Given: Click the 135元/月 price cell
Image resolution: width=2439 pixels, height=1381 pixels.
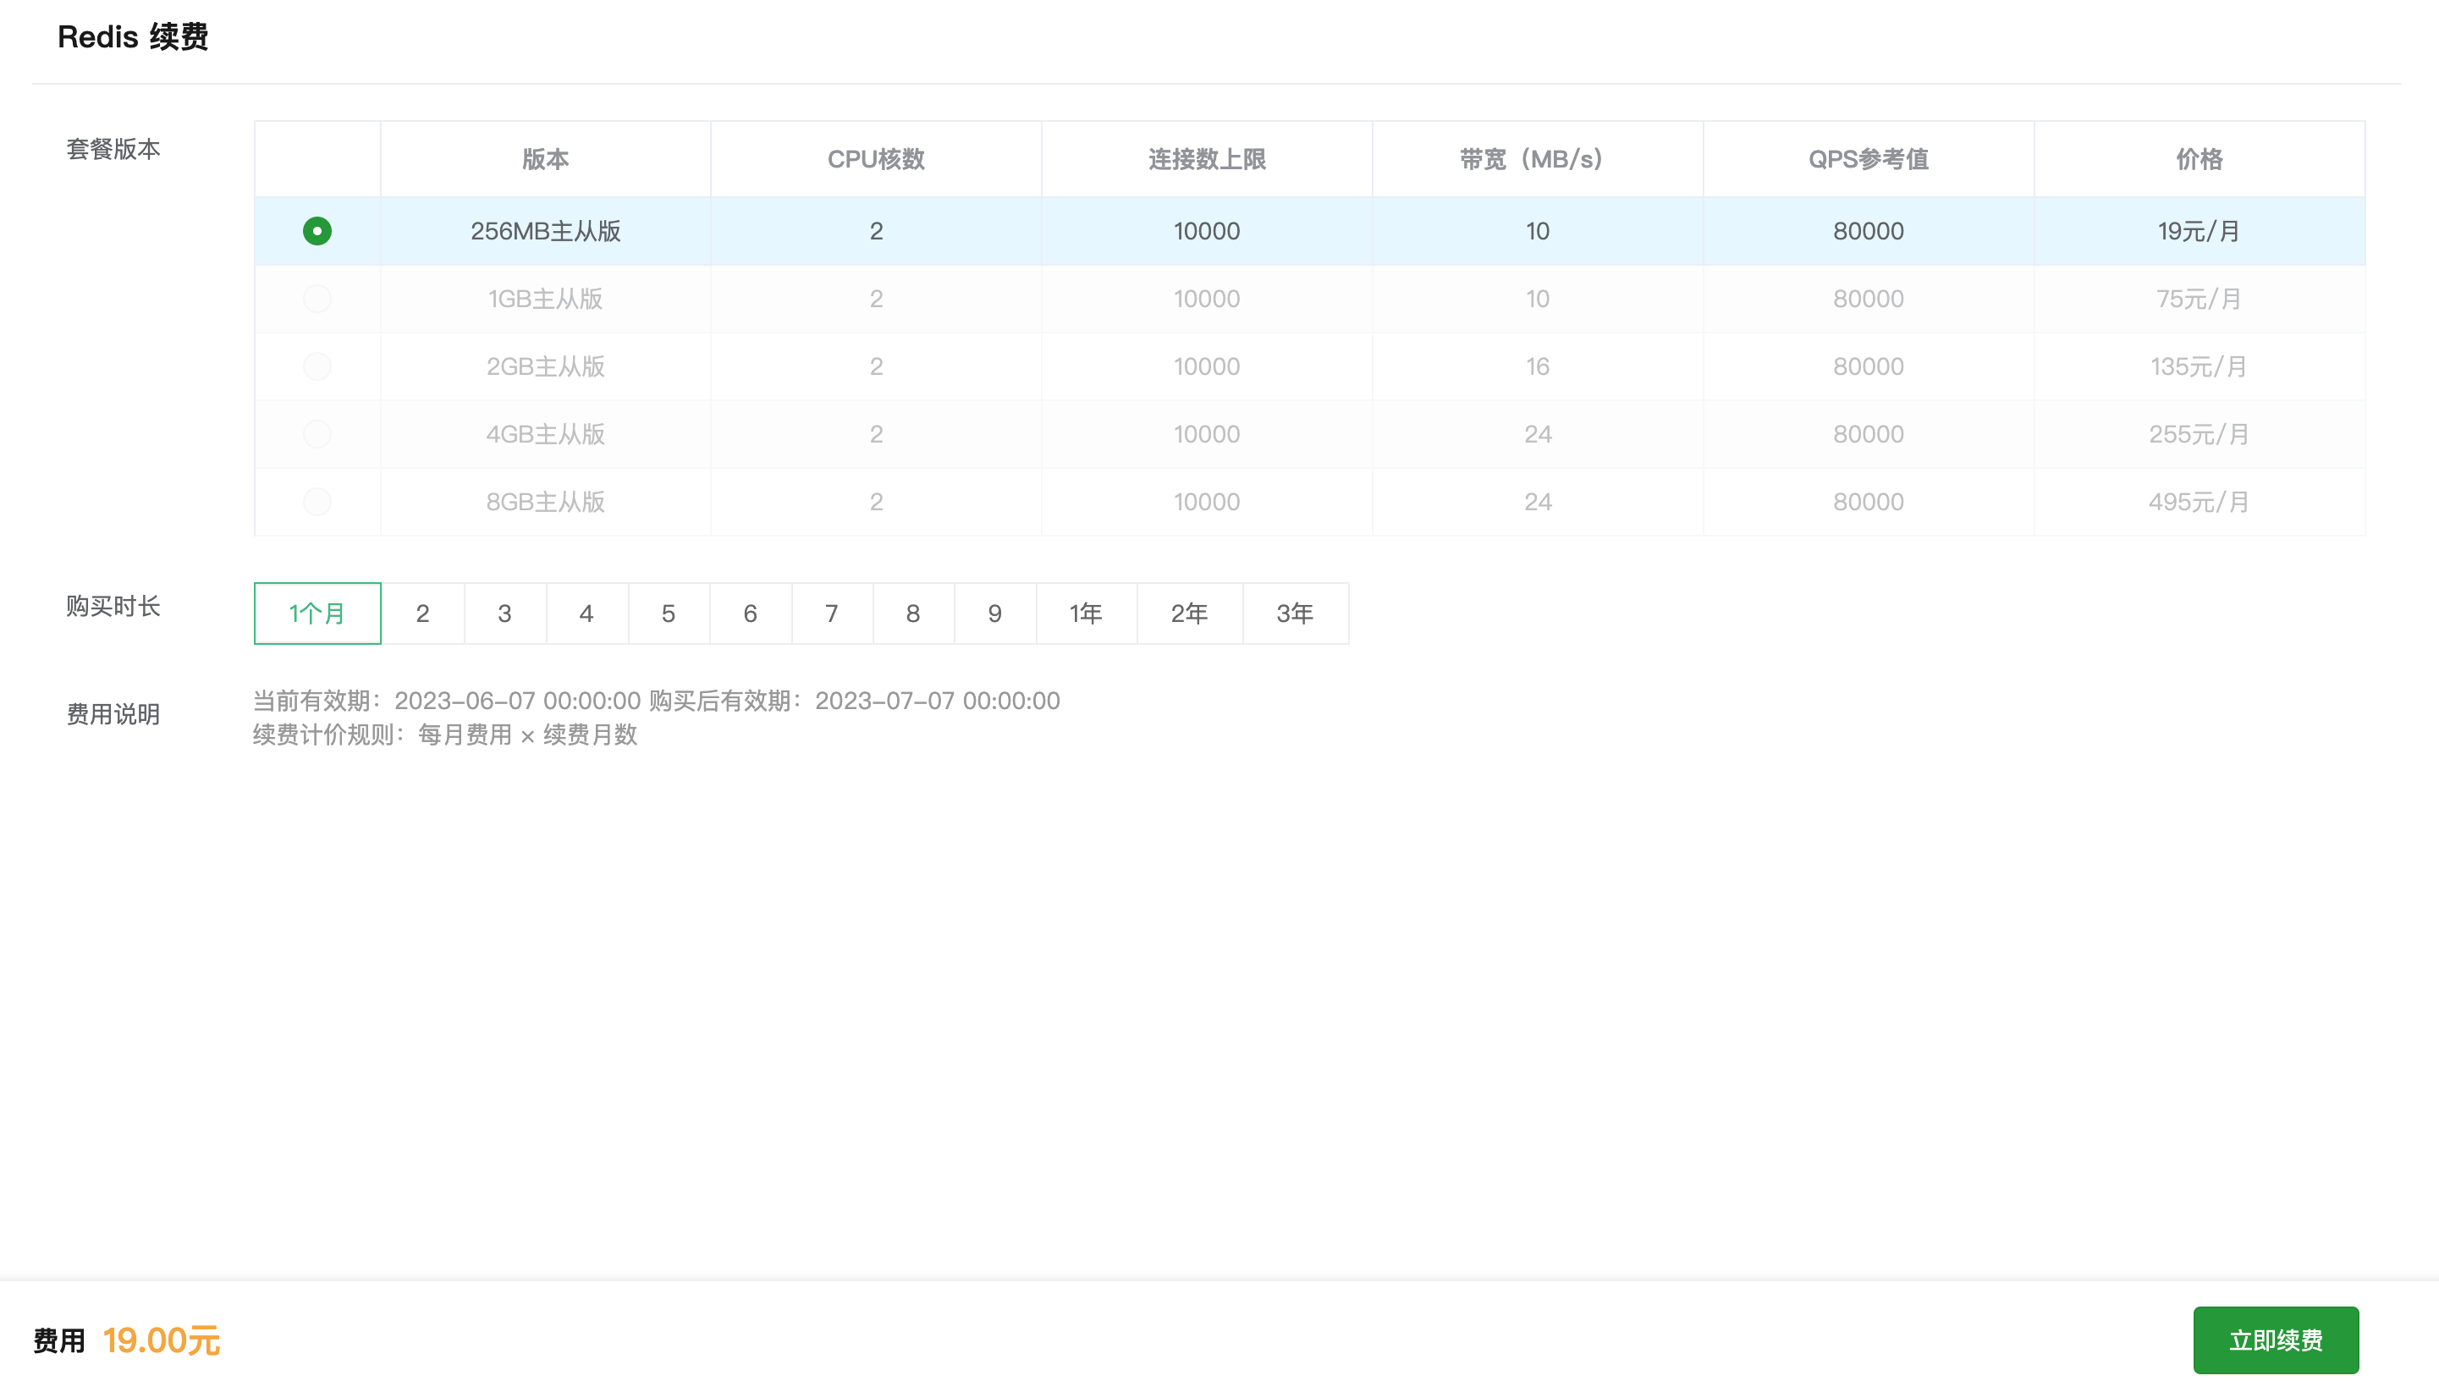Looking at the screenshot, I should point(2200,366).
